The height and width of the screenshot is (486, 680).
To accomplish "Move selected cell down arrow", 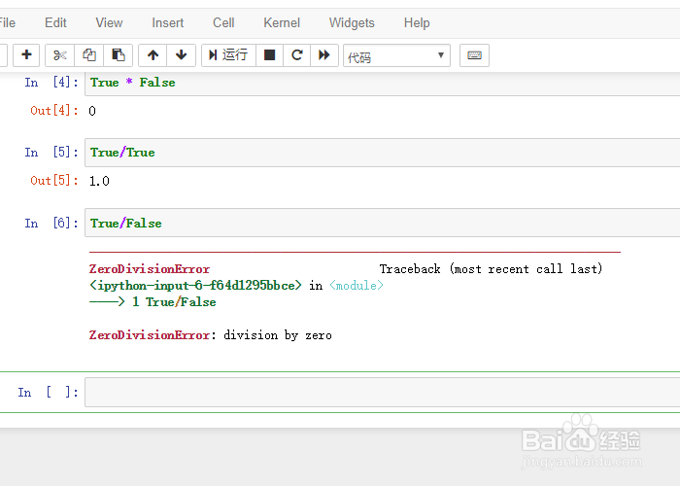I will pyautogui.click(x=182, y=55).
